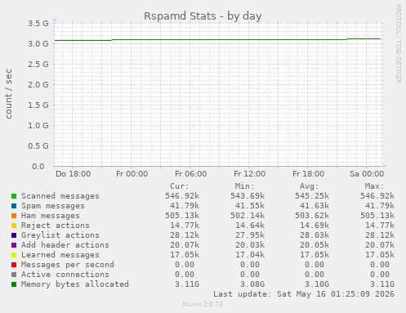406x313 pixels.
Task: Click the 2.5 G y-axis label
Action: pos(38,65)
